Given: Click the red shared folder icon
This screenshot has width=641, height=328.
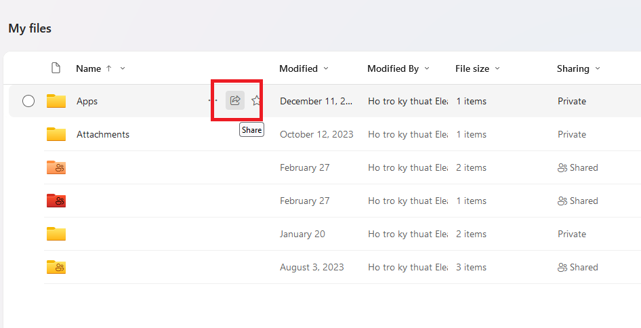Looking at the screenshot, I should pyautogui.click(x=56, y=201).
